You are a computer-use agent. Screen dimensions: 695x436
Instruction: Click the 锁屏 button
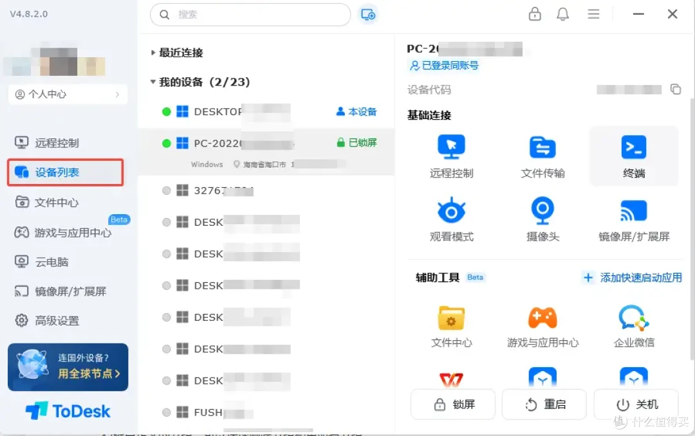452,404
